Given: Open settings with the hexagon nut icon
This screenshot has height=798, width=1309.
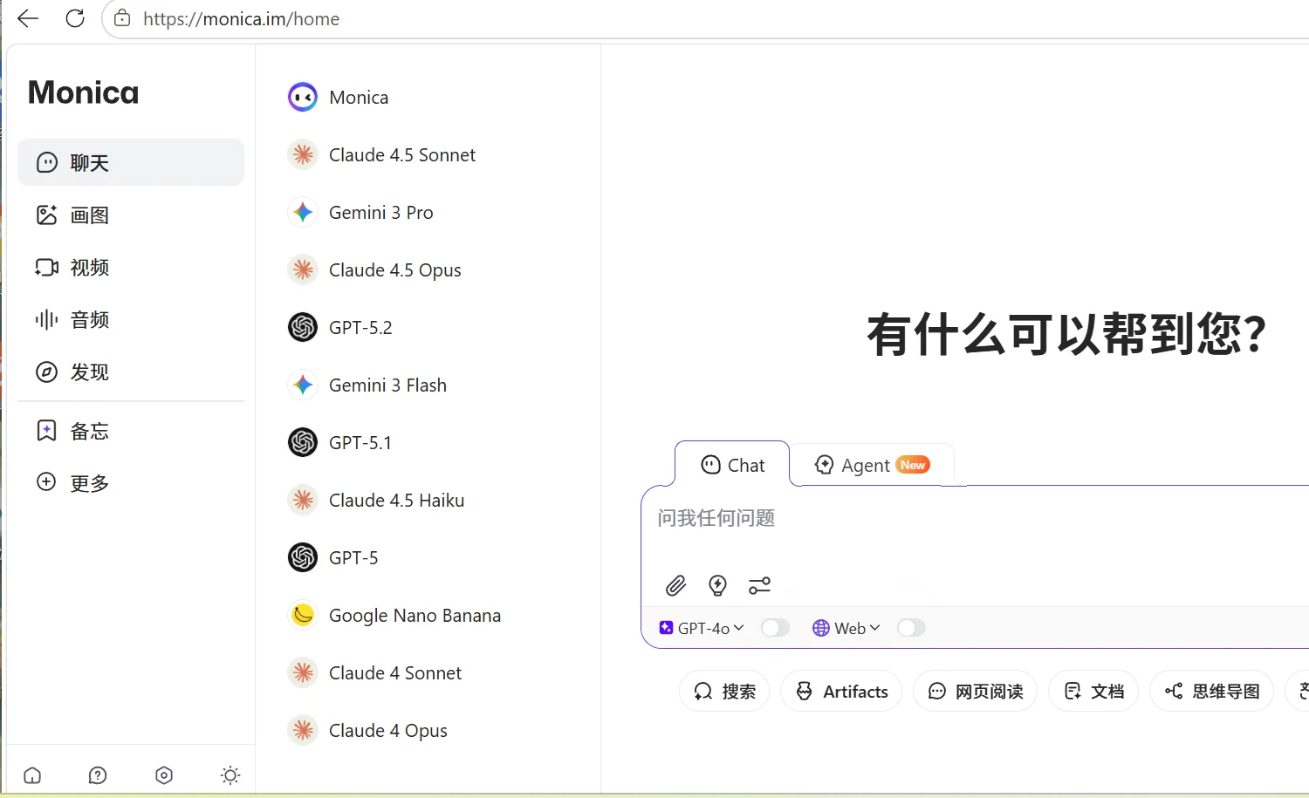Looking at the screenshot, I should pos(164,775).
